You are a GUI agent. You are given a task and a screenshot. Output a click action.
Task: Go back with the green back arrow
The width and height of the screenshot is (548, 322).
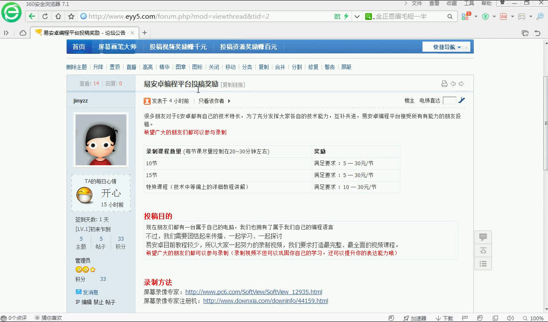click(32, 17)
